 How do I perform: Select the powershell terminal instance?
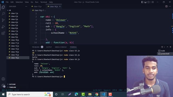(165, 54)
